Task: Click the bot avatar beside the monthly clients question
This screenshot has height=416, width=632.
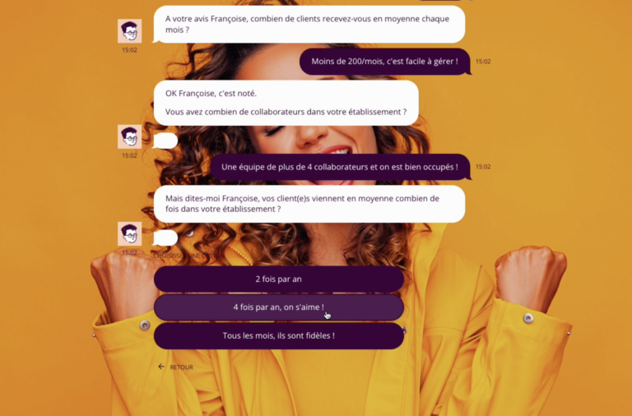Action: tap(129, 31)
